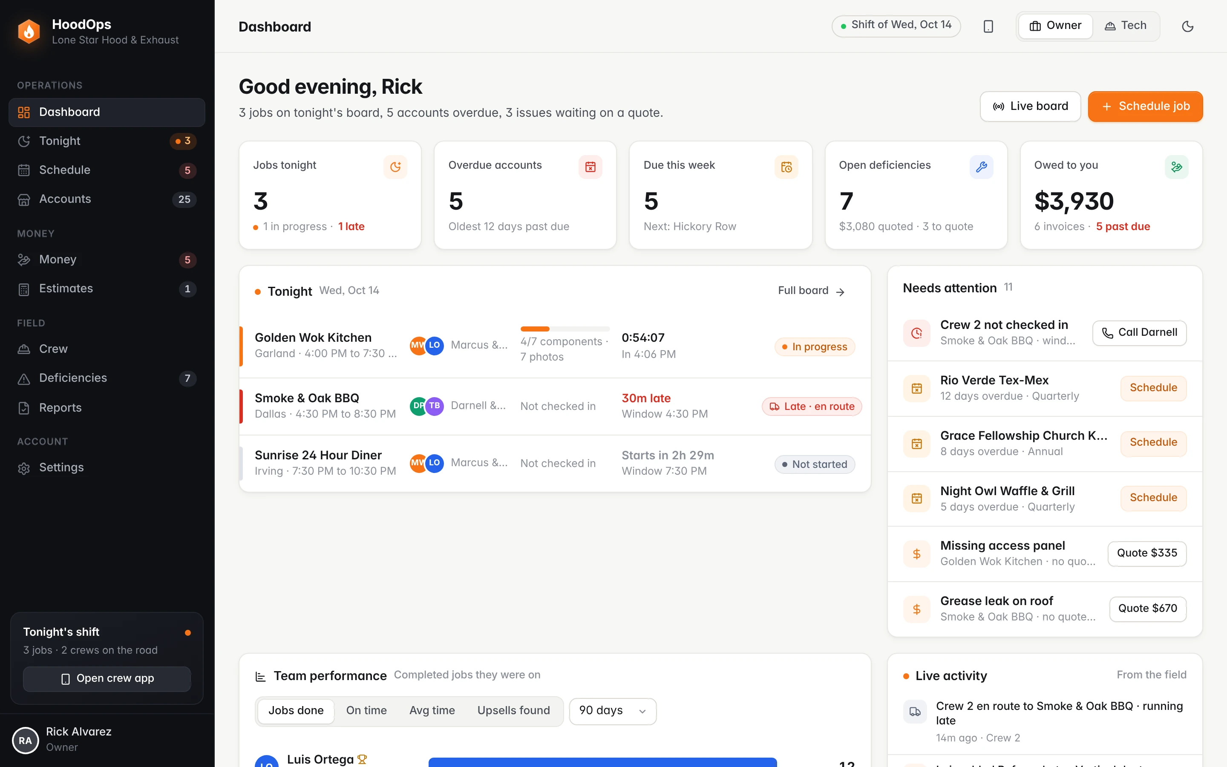Click the Team performance chart icon
The width and height of the screenshot is (1227, 767).
point(261,676)
